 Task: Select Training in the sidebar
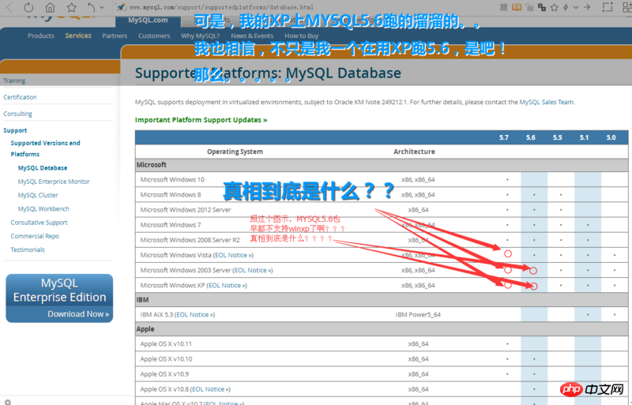(14, 81)
